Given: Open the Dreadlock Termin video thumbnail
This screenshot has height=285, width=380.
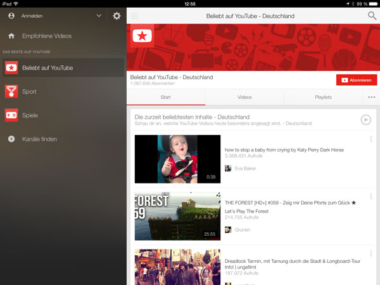Looking at the screenshot, I should click(177, 267).
